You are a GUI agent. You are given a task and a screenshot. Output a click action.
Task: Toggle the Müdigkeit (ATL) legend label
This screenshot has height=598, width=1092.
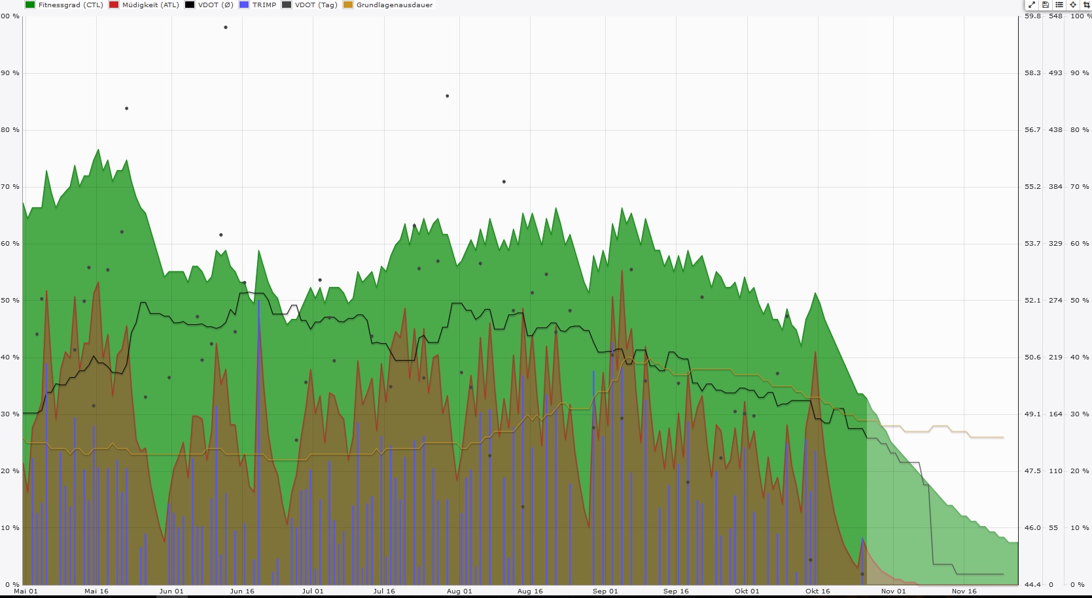pos(150,5)
